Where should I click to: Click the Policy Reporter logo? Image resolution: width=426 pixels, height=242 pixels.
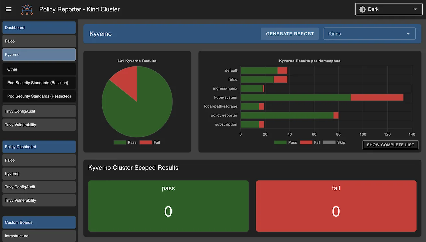pyautogui.click(x=27, y=9)
